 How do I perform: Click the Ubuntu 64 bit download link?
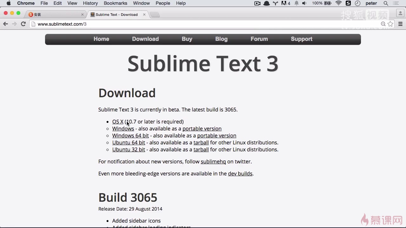[128, 142]
